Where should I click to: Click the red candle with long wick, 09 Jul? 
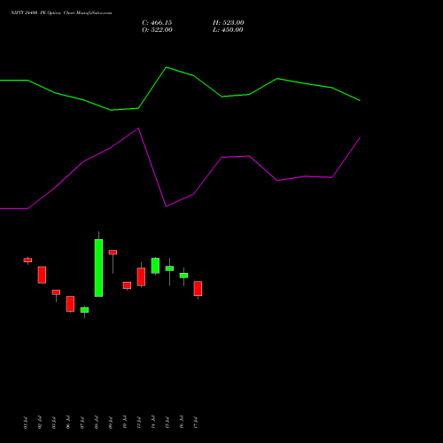point(113,253)
